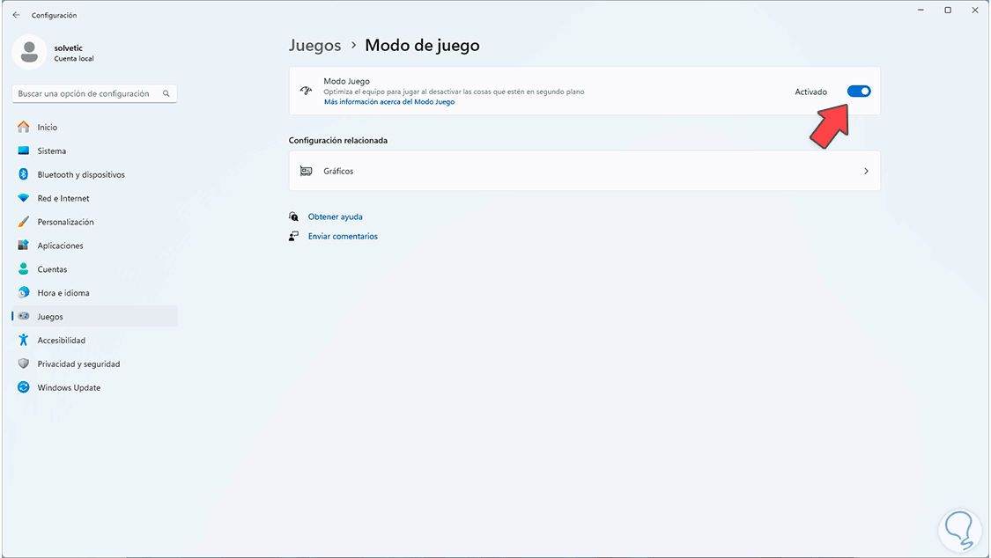The image size is (991, 558).
Task: Go to Bluetooth y dispositivos
Action: (94, 174)
